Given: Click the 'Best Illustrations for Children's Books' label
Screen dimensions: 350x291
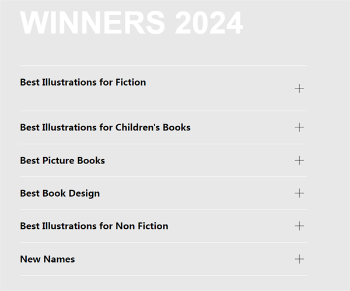Looking at the screenshot, I should (105, 127).
